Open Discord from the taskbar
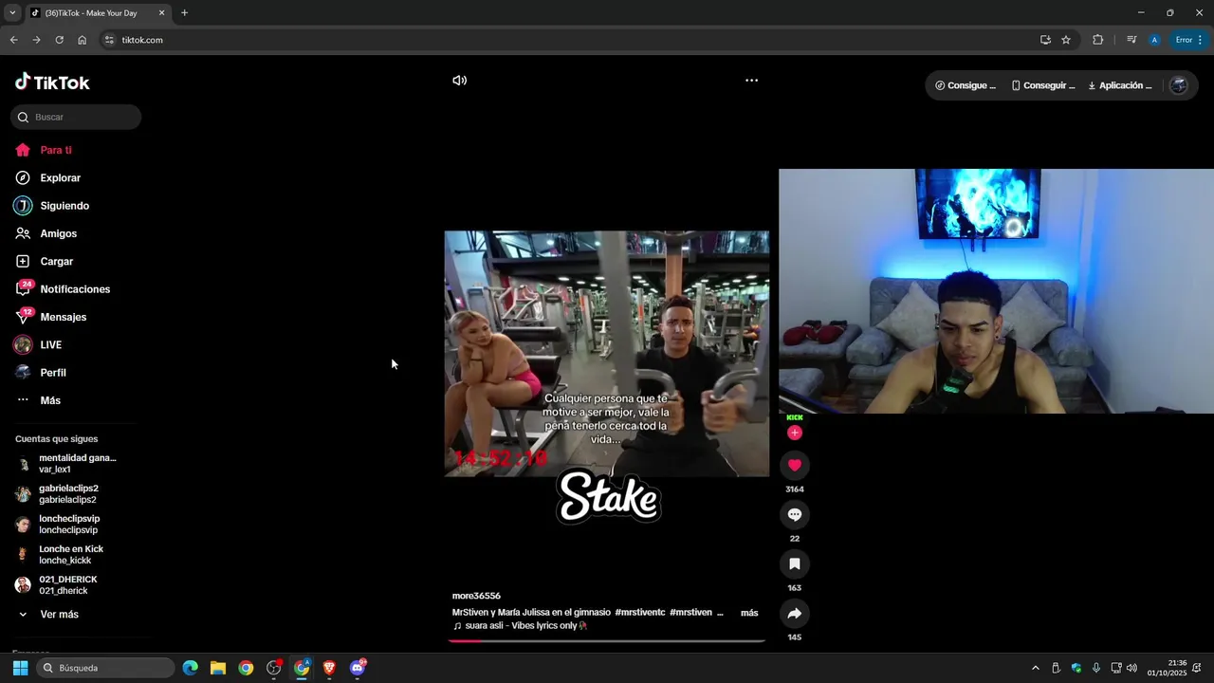 pos(358,668)
